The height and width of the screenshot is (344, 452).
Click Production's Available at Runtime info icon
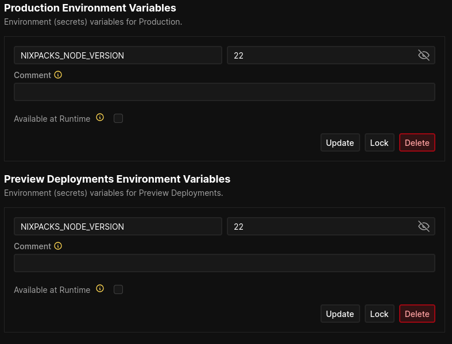point(100,117)
